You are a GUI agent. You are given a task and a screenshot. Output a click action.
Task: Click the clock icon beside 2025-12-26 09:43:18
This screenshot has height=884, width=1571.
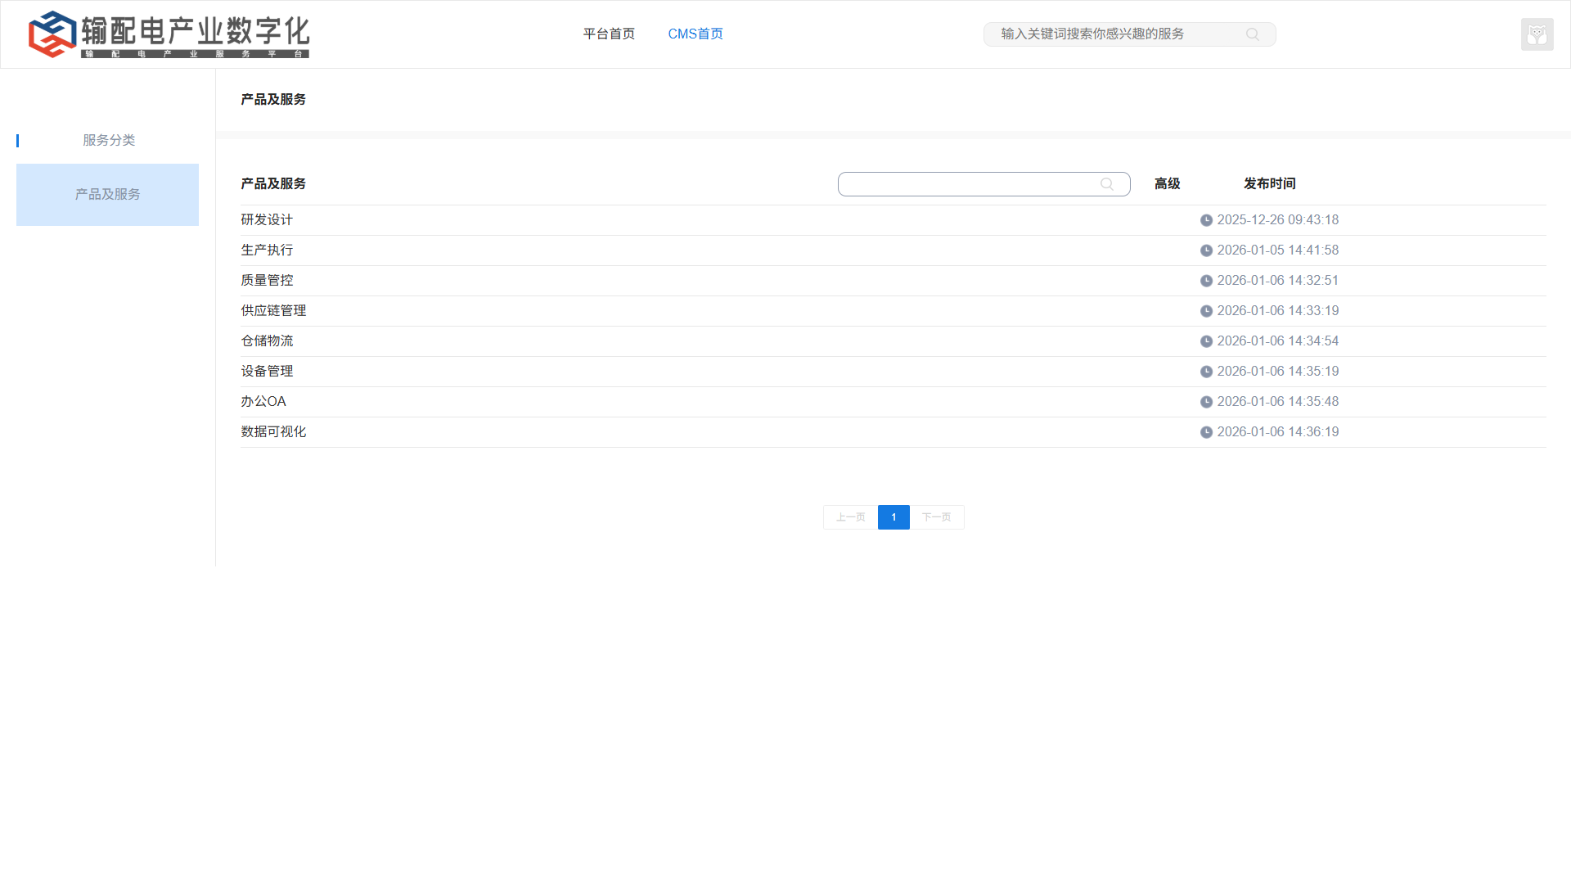(1206, 220)
